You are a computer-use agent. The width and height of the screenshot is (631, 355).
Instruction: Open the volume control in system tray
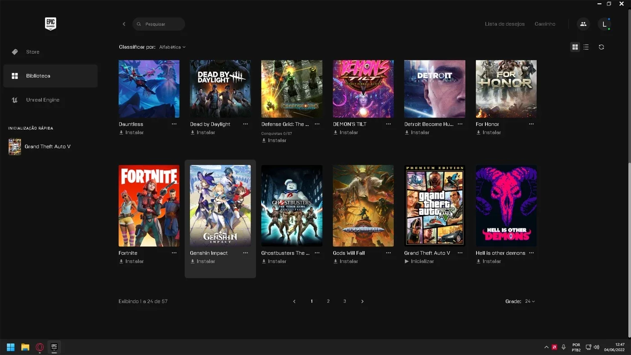596,347
